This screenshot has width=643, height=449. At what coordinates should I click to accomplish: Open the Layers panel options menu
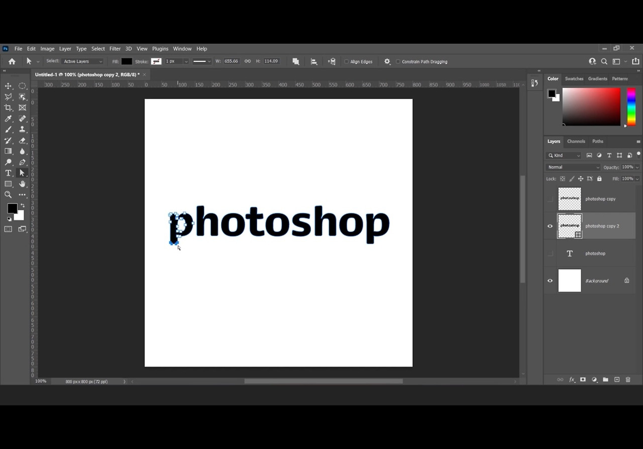coord(638,142)
